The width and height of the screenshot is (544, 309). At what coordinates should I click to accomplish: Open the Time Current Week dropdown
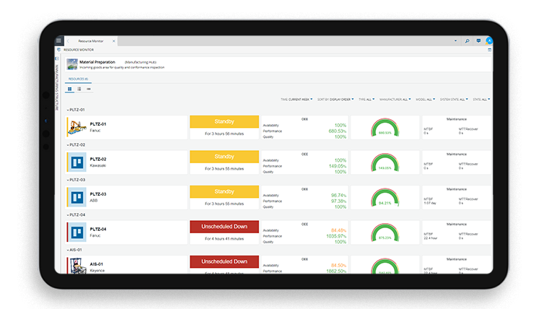pos(297,100)
